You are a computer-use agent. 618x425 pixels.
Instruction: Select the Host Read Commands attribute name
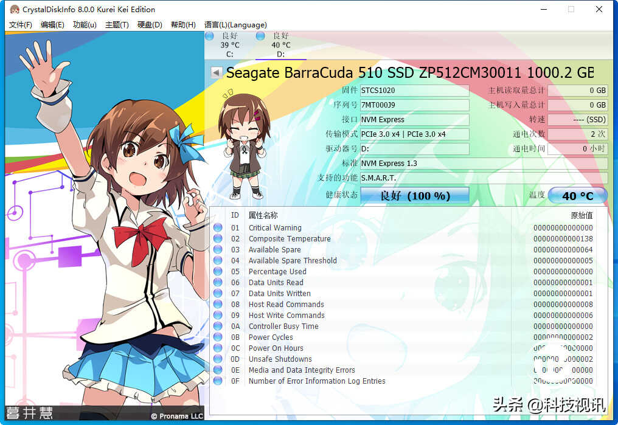coord(286,305)
